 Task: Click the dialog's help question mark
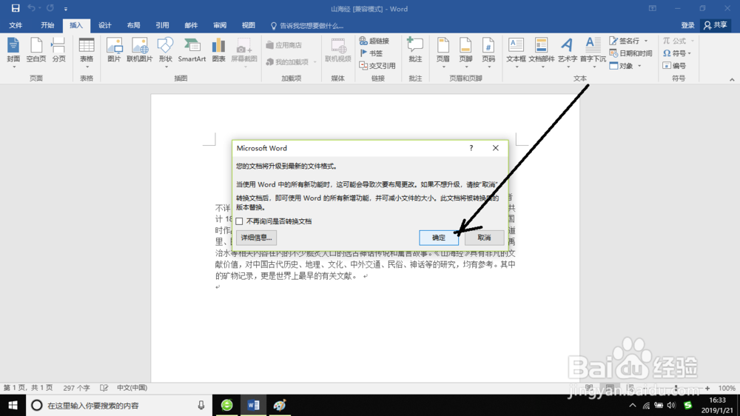[x=471, y=148]
